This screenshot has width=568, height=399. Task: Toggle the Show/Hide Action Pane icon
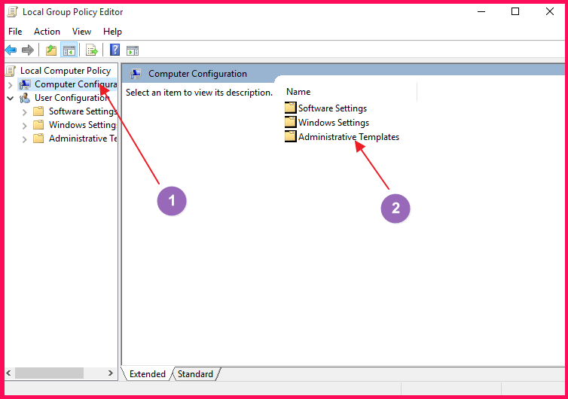(x=133, y=50)
